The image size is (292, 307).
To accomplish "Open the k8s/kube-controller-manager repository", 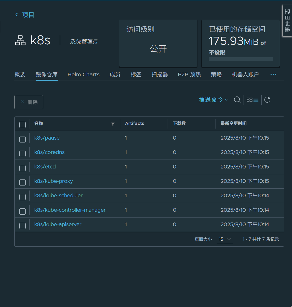I will pos(70,210).
